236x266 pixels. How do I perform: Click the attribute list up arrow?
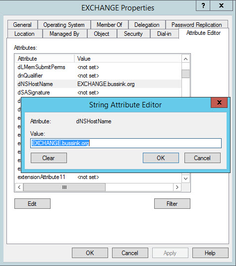pyautogui.click(x=185, y=59)
